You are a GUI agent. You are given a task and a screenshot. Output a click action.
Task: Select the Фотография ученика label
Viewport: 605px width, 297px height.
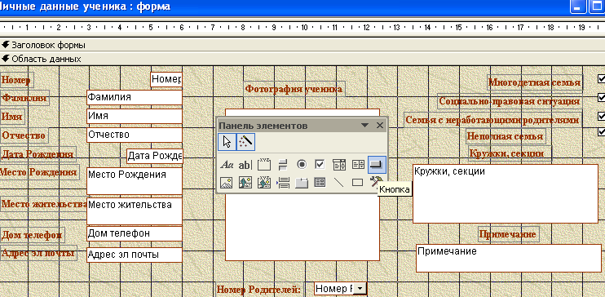pos(294,89)
